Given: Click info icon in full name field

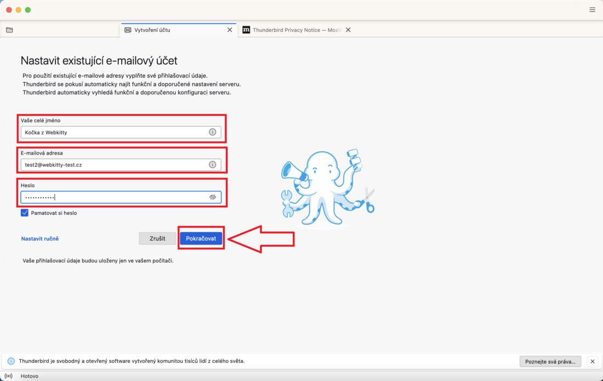Looking at the screenshot, I should point(212,132).
